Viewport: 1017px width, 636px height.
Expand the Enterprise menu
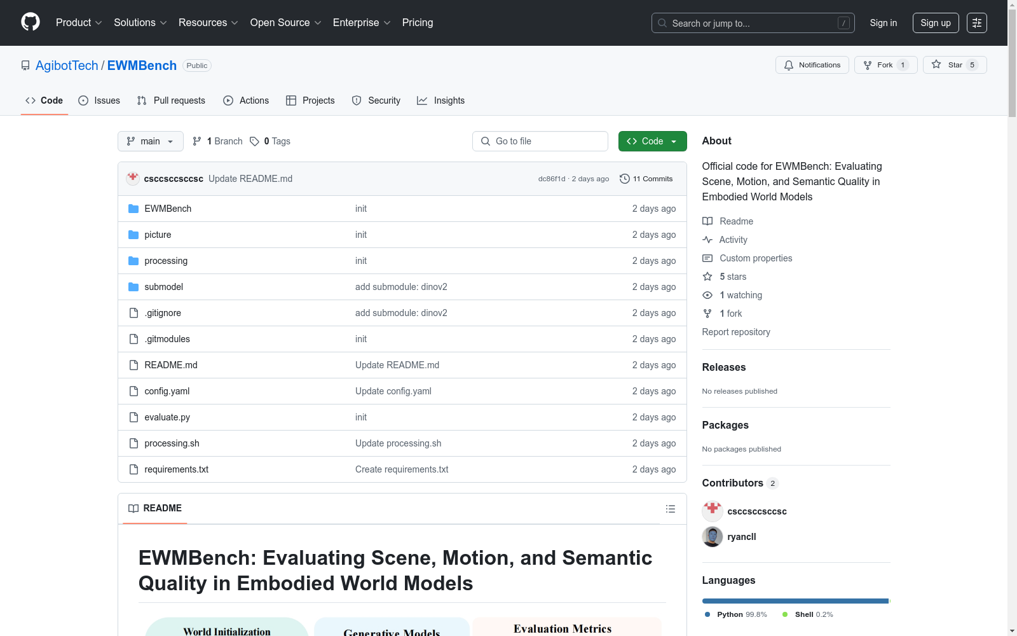click(x=362, y=23)
